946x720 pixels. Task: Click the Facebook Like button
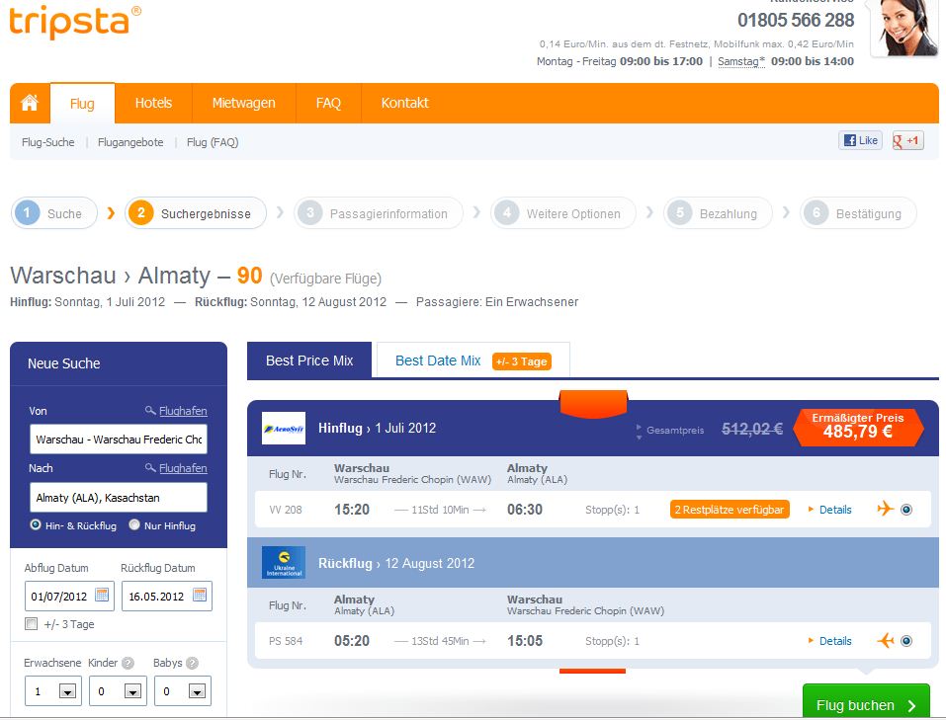pyautogui.click(x=860, y=140)
